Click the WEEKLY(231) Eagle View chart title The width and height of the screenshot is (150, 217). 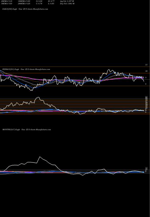click(26, 69)
